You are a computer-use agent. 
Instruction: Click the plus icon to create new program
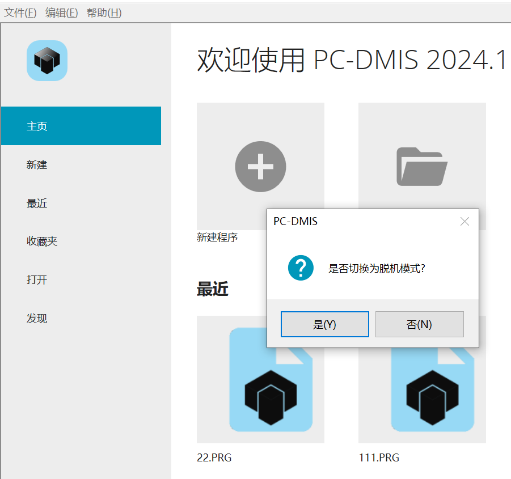click(260, 166)
